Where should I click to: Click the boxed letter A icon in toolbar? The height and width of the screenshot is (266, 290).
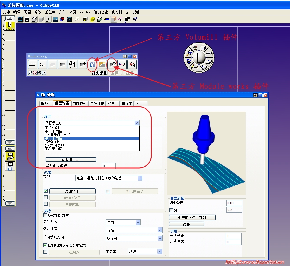click(27, 19)
